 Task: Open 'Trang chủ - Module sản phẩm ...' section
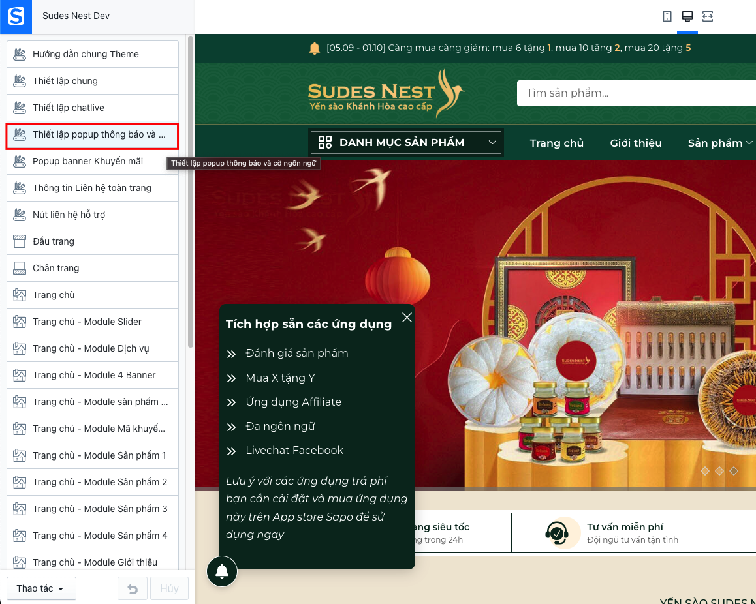point(93,402)
